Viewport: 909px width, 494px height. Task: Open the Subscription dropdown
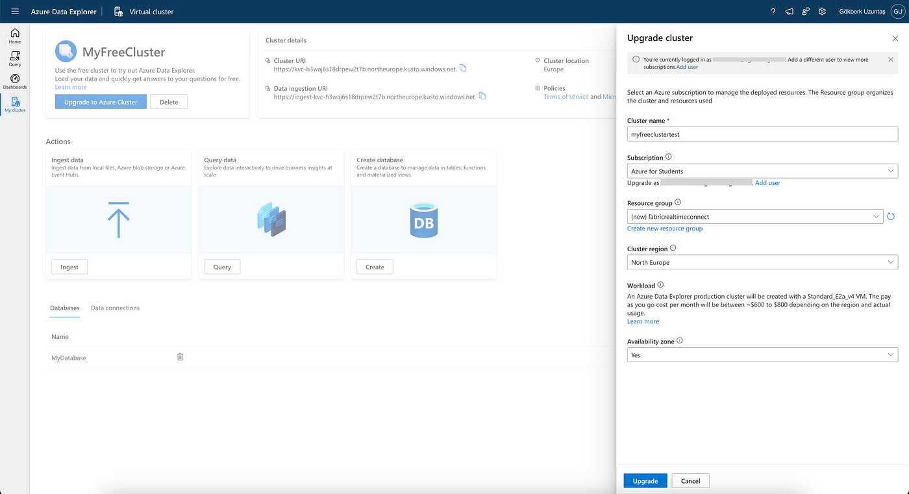coord(762,171)
